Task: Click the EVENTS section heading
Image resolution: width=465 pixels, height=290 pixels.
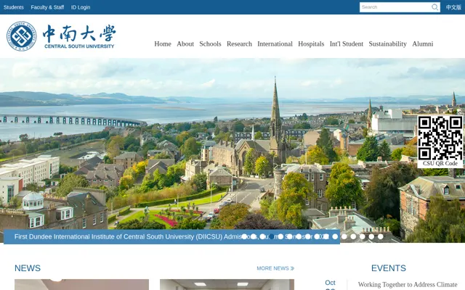Action: pyautogui.click(x=389, y=268)
